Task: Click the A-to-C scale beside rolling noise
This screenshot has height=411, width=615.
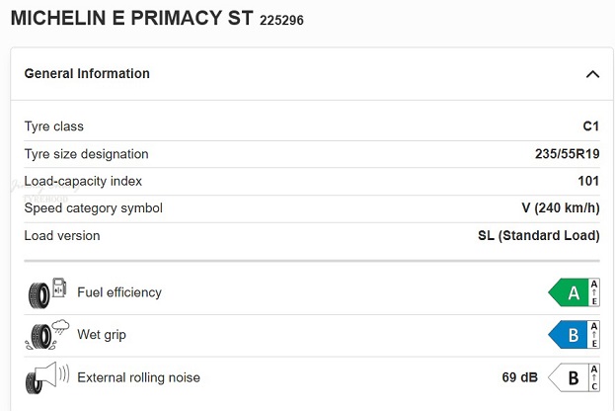Action: [594, 377]
